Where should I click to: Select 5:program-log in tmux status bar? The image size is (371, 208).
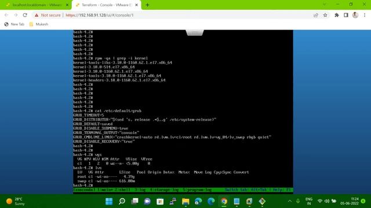(x=197, y=190)
